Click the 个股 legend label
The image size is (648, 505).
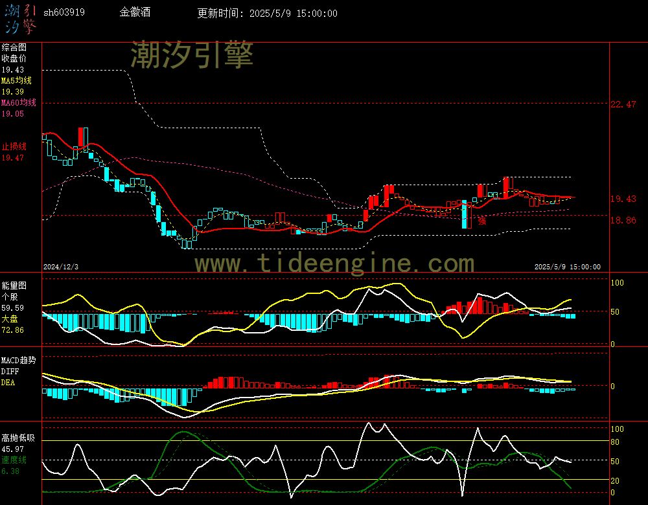(x=10, y=297)
